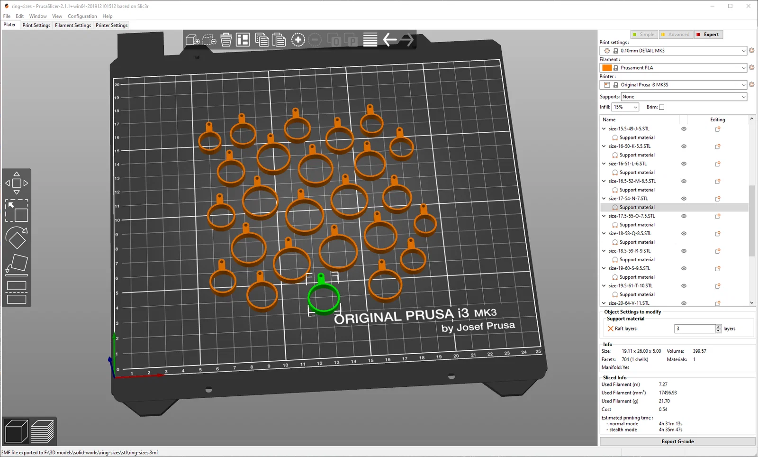The width and height of the screenshot is (758, 457).
Task: Open the Window menu
Action: (38, 16)
